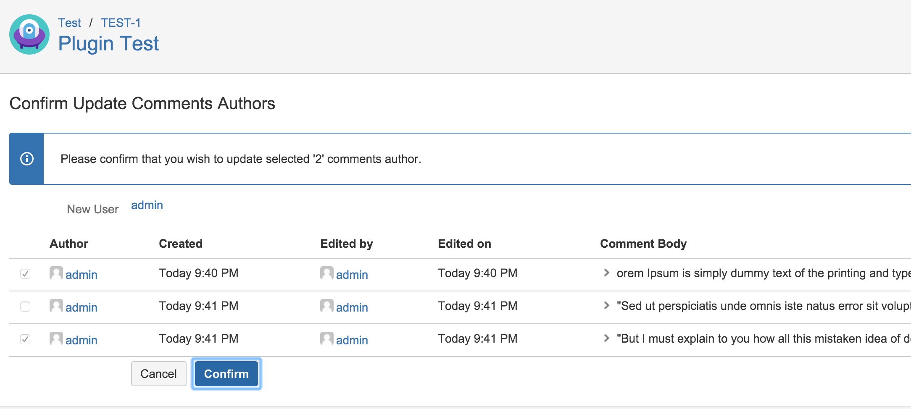Expand the 'orem Ipsum' comment body

pos(606,273)
